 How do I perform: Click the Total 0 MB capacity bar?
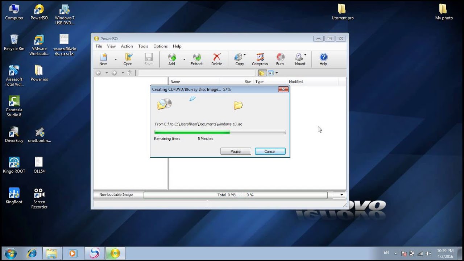pyautogui.click(x=236, y=195)
